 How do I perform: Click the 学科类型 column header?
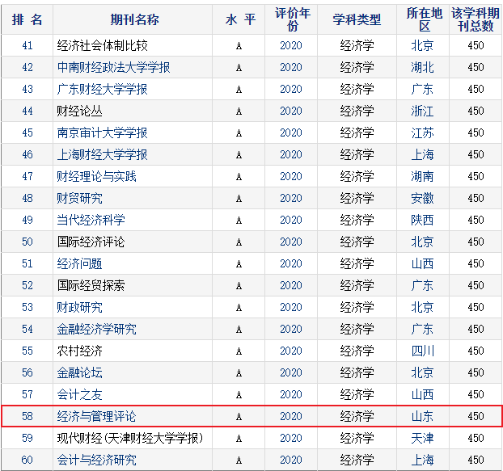pyautogui.click(x=357, y=19)
